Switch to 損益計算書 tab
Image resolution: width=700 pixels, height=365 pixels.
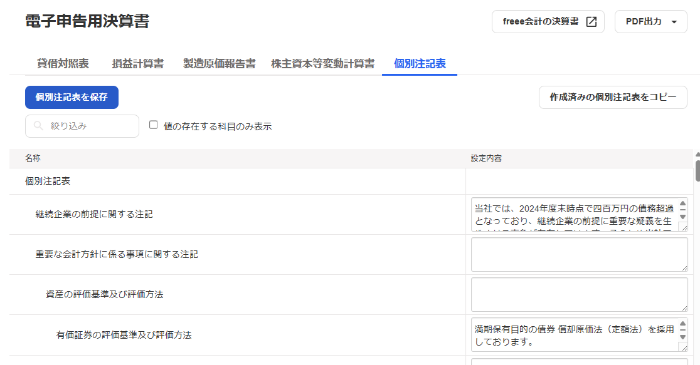pyautogui.click(x=138, y=64)
